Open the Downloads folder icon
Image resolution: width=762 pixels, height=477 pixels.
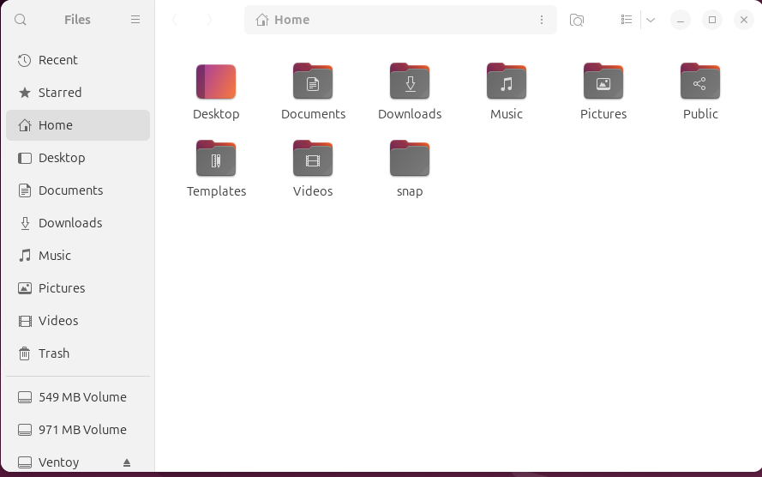(410, 82)
